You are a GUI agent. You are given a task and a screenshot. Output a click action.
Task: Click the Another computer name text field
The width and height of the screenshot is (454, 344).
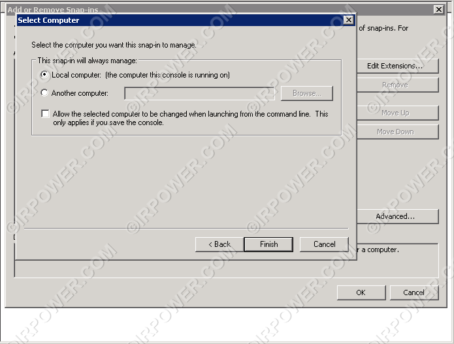[x=199, y=93]
